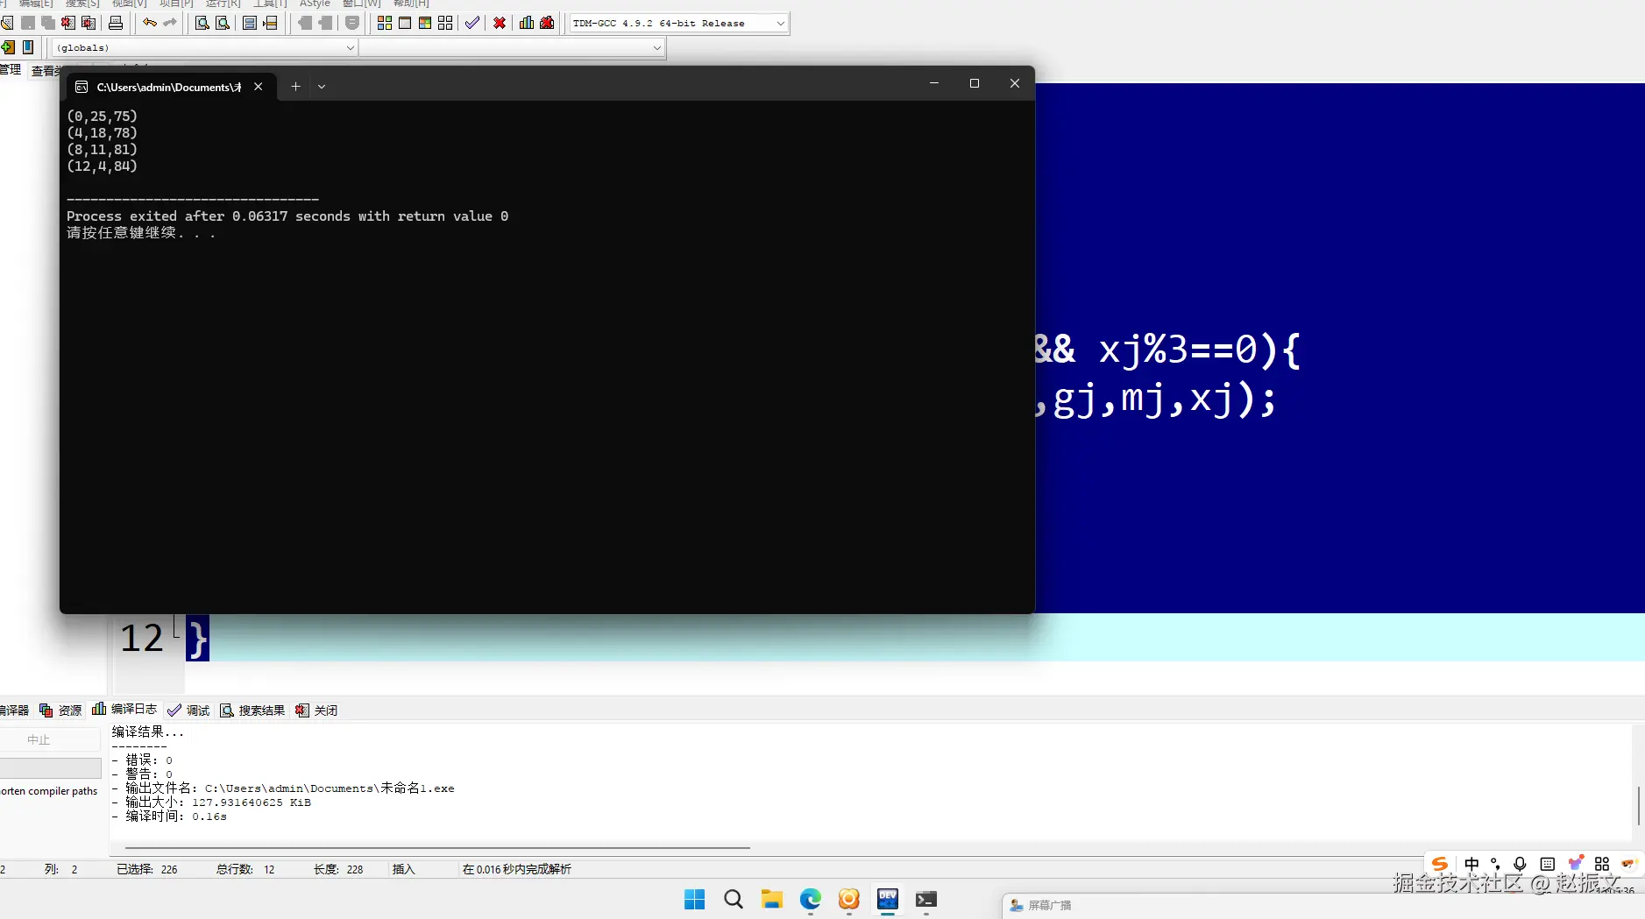Screen dimensions: 1645x919
Task: Open the 窗口[W] menu
Action: tap(361, 4)
